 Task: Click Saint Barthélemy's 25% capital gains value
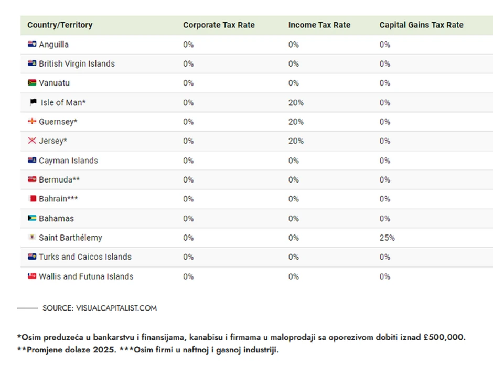click(x=387, y=238)
